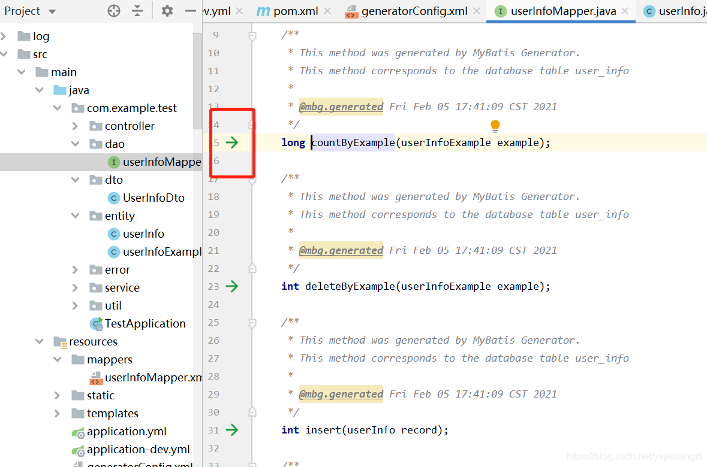
Task: Expand the templates folder
Action: pyautogui.click(x=57, y=413)
